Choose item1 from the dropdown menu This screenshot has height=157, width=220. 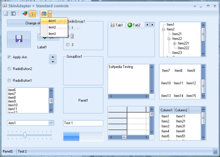coord(54,21)
